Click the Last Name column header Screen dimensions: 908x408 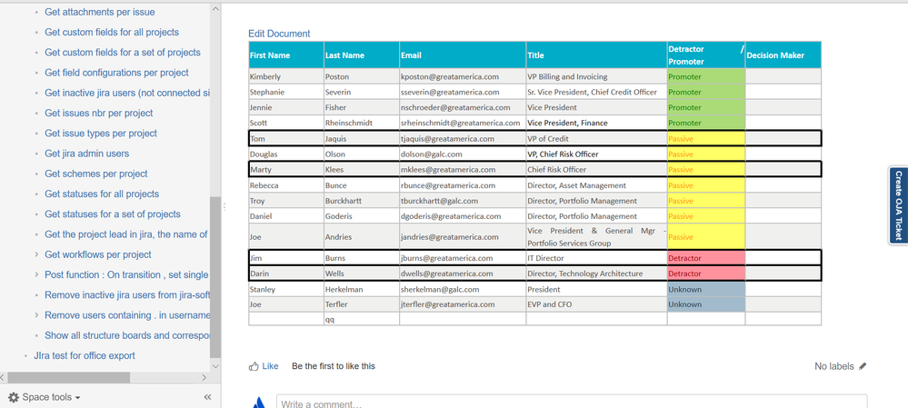362,55
